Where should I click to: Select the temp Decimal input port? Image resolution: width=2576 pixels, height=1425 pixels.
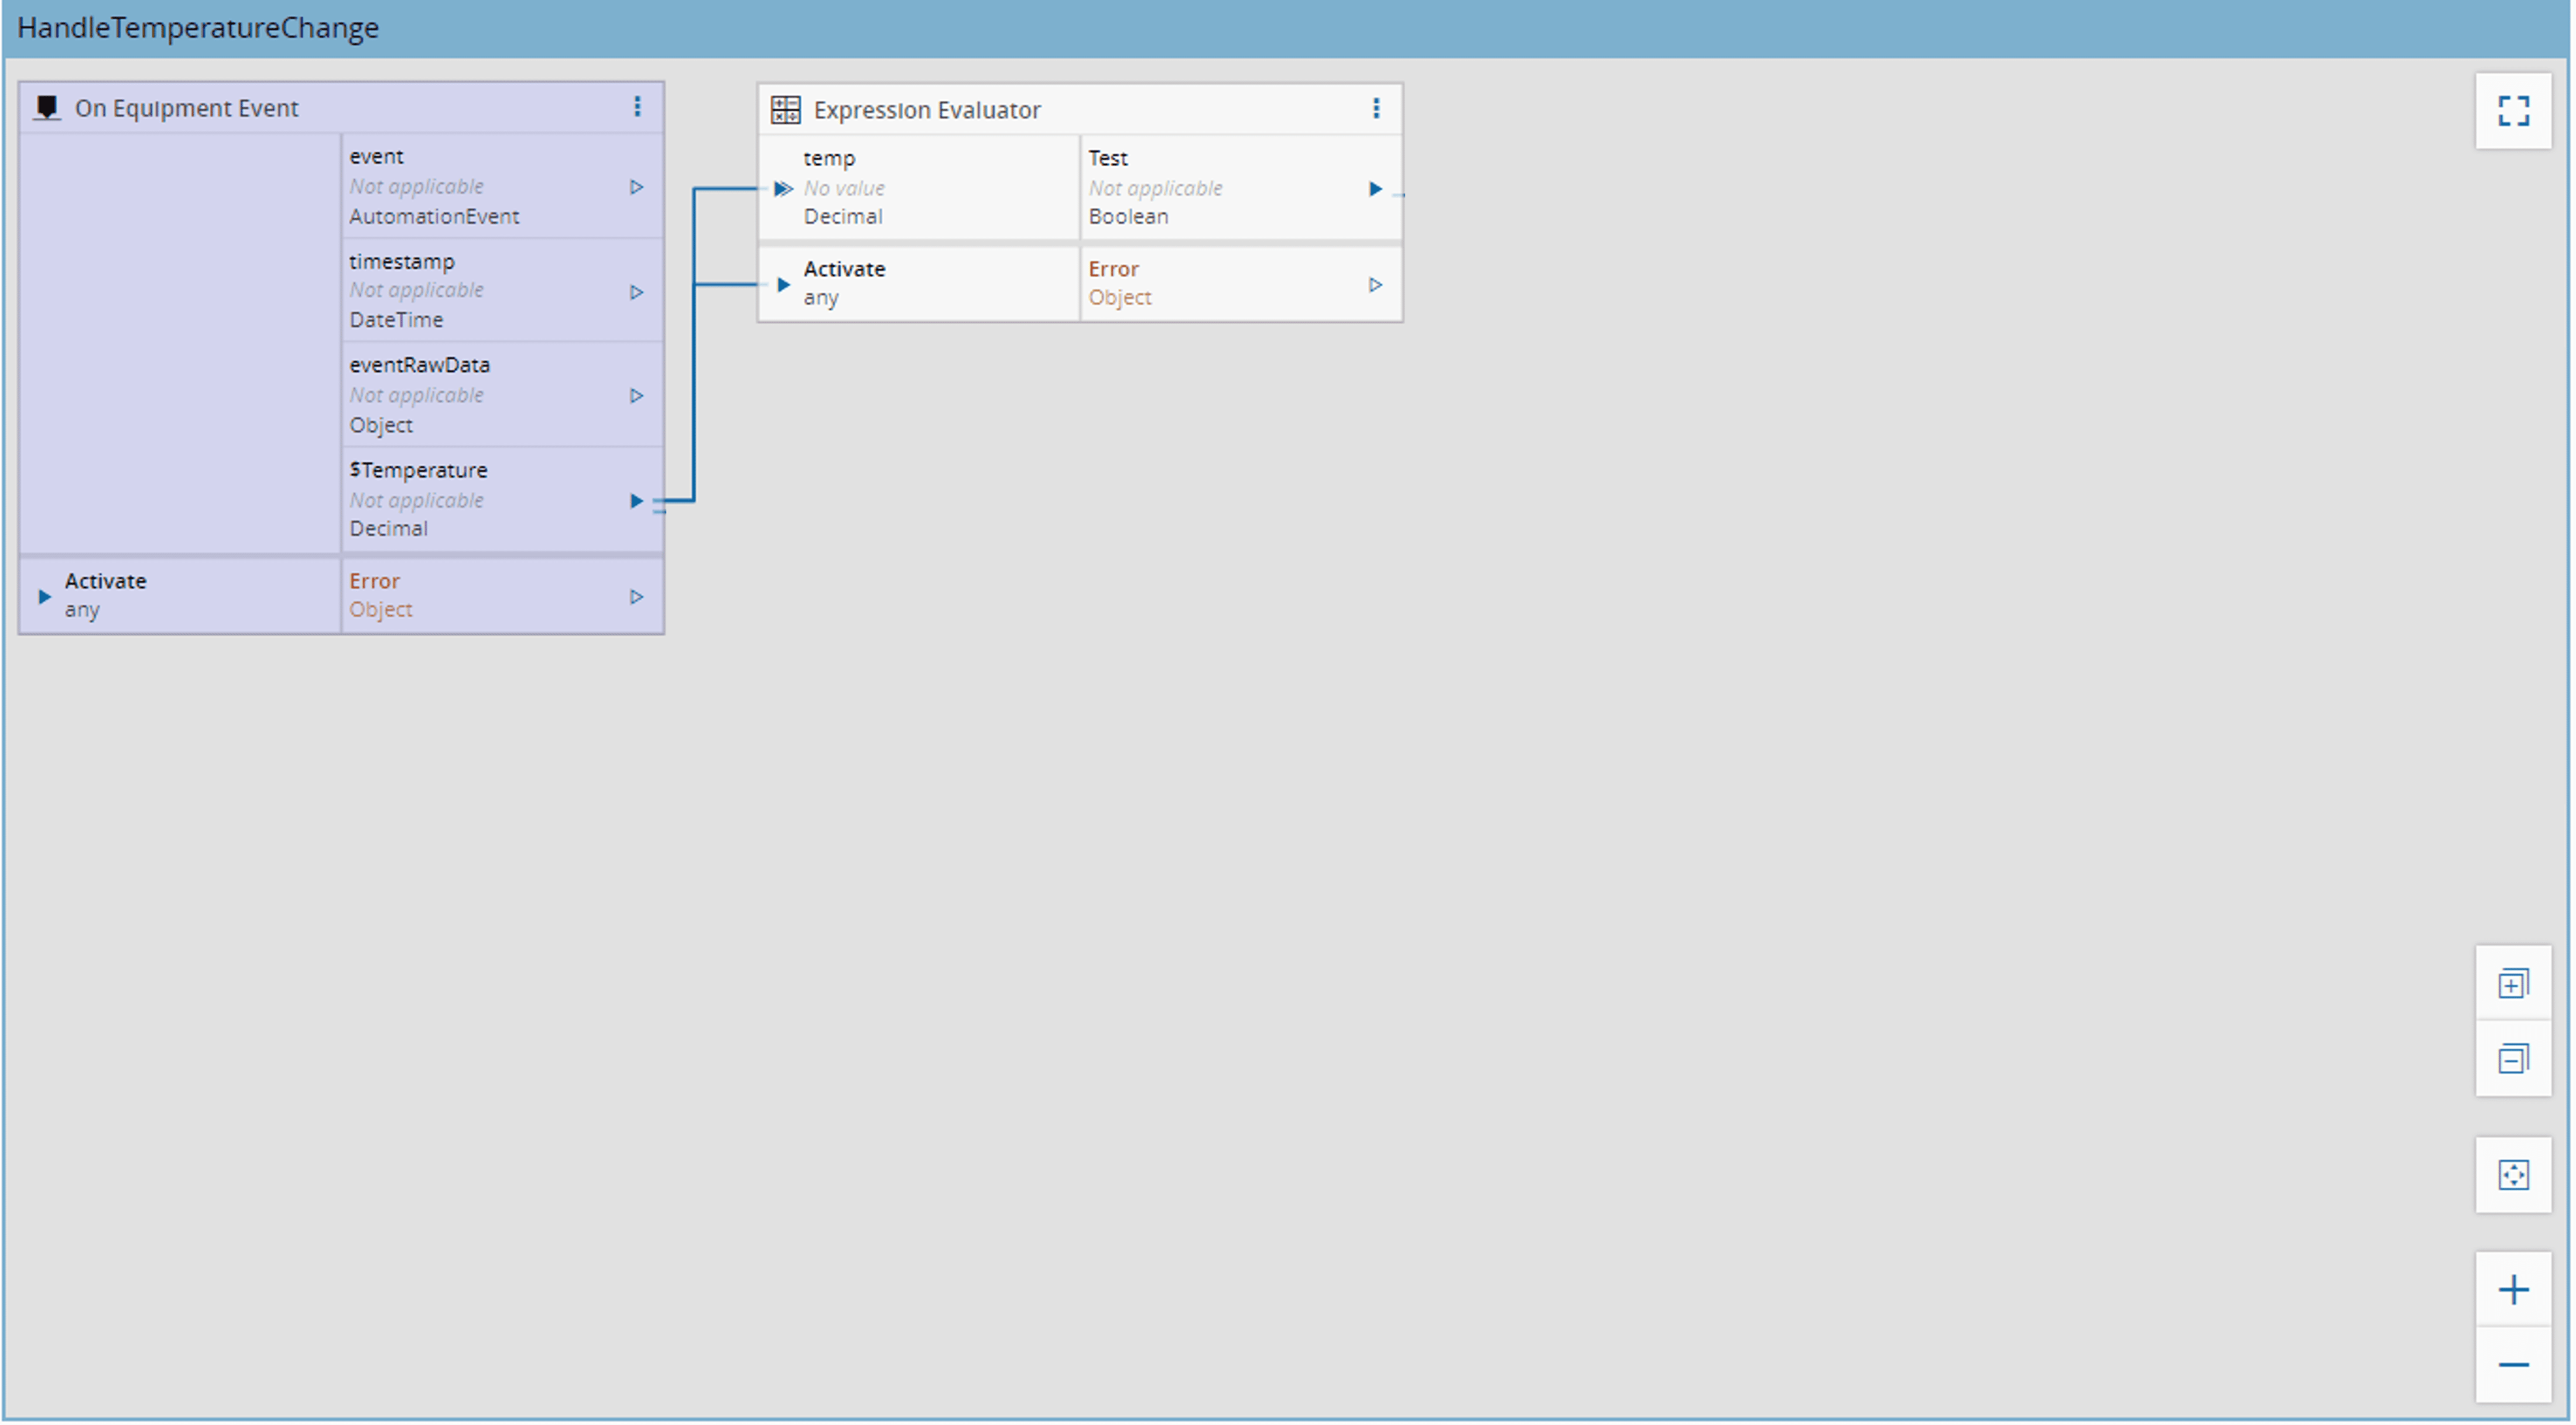(x=783, y=189)
